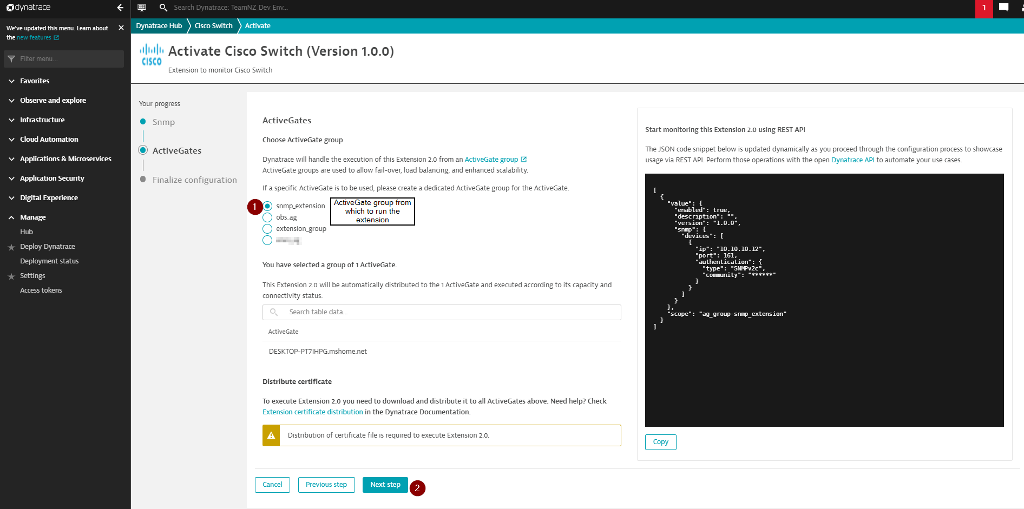This screenshot has height=509, width=1024.
Task: Go to Cisco Switch breadcrumb
Action: tap(214, 26)
